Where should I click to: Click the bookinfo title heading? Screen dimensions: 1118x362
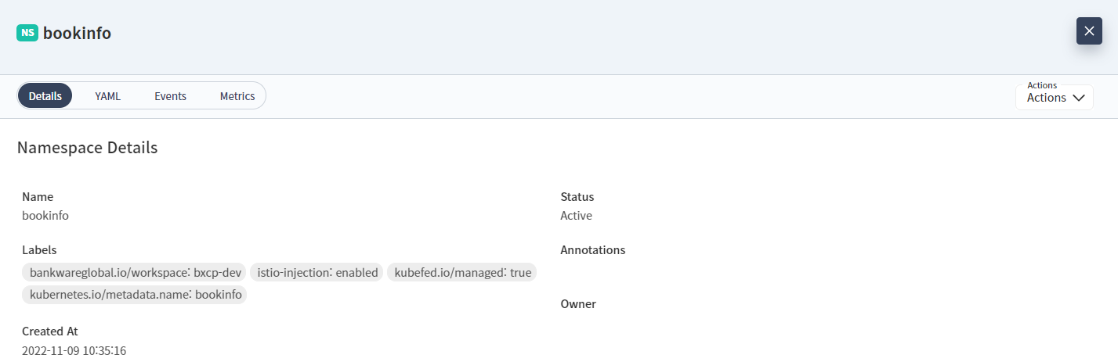click(x=77, y=33)
